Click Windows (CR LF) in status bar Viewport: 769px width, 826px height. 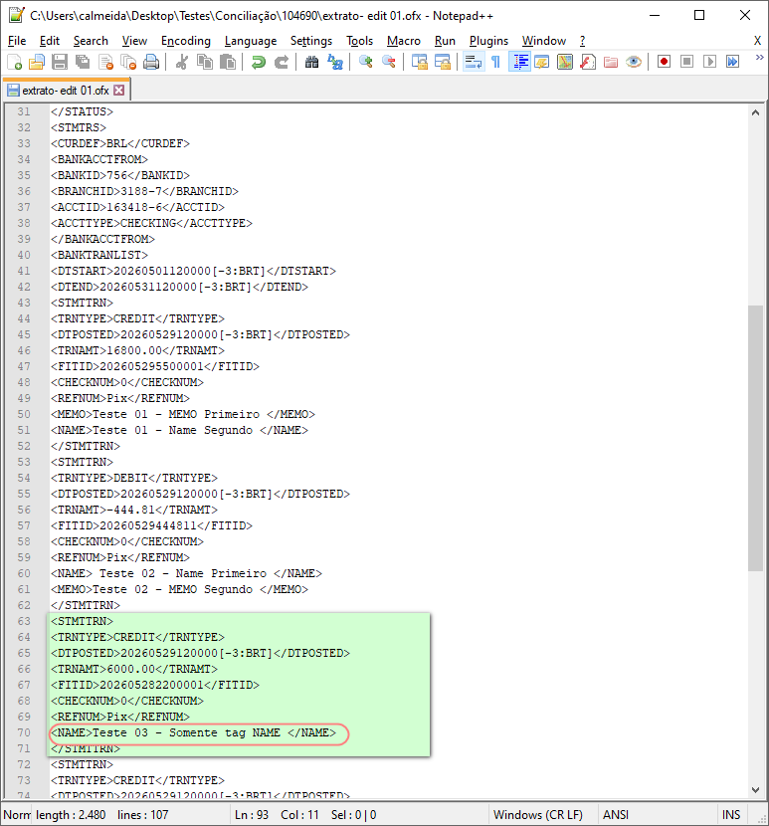(538, 814)
